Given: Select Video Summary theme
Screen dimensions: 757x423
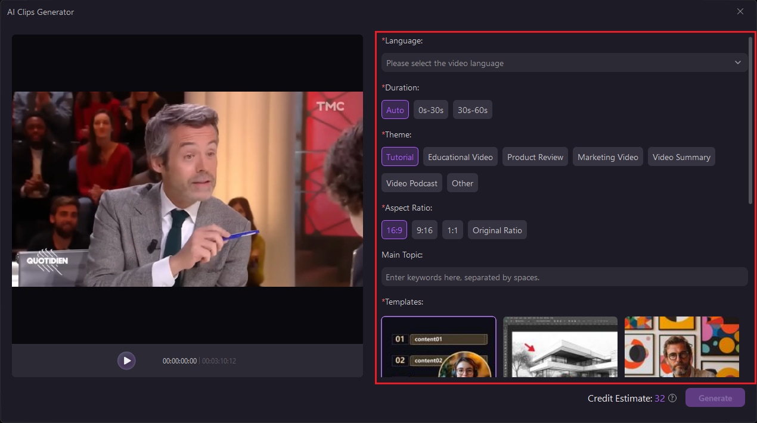Looking at the screenshot, I should pos(681,156).
